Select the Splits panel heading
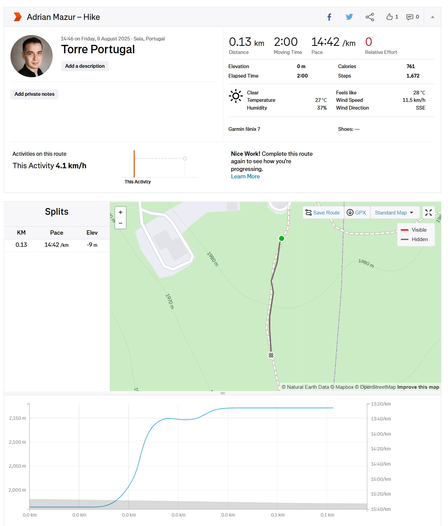This screenshot has width=448, height=526. (56, 212)
